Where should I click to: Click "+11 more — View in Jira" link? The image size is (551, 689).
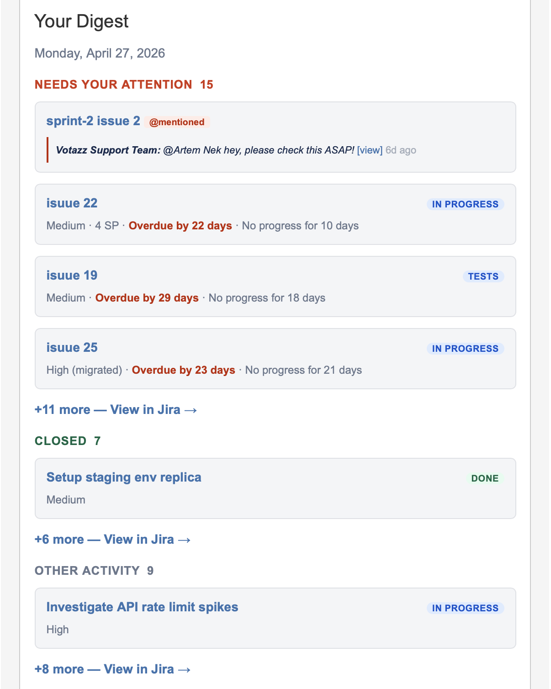tap(116, 410)
